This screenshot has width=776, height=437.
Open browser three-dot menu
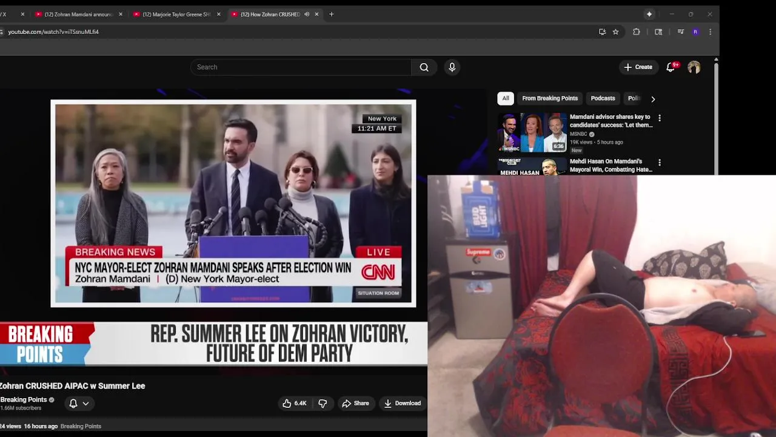[710, 32]
